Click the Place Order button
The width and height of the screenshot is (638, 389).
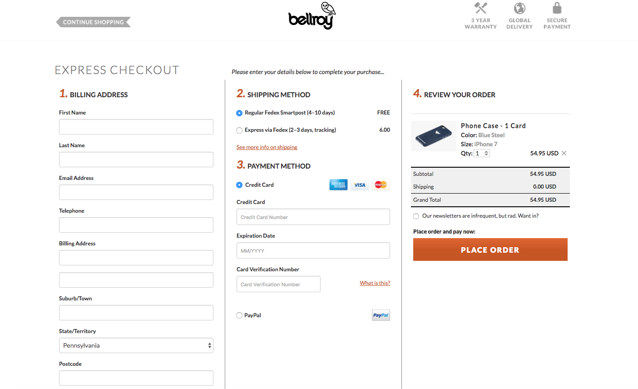pos(490,249)
